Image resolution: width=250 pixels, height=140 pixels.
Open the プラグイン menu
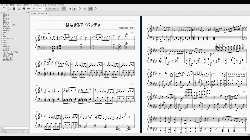[x=52, y=5]
